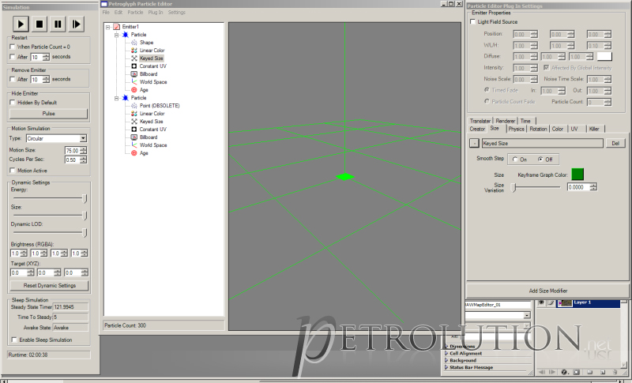Enable Restart After seconds checkbox

[x=13, y=57]
